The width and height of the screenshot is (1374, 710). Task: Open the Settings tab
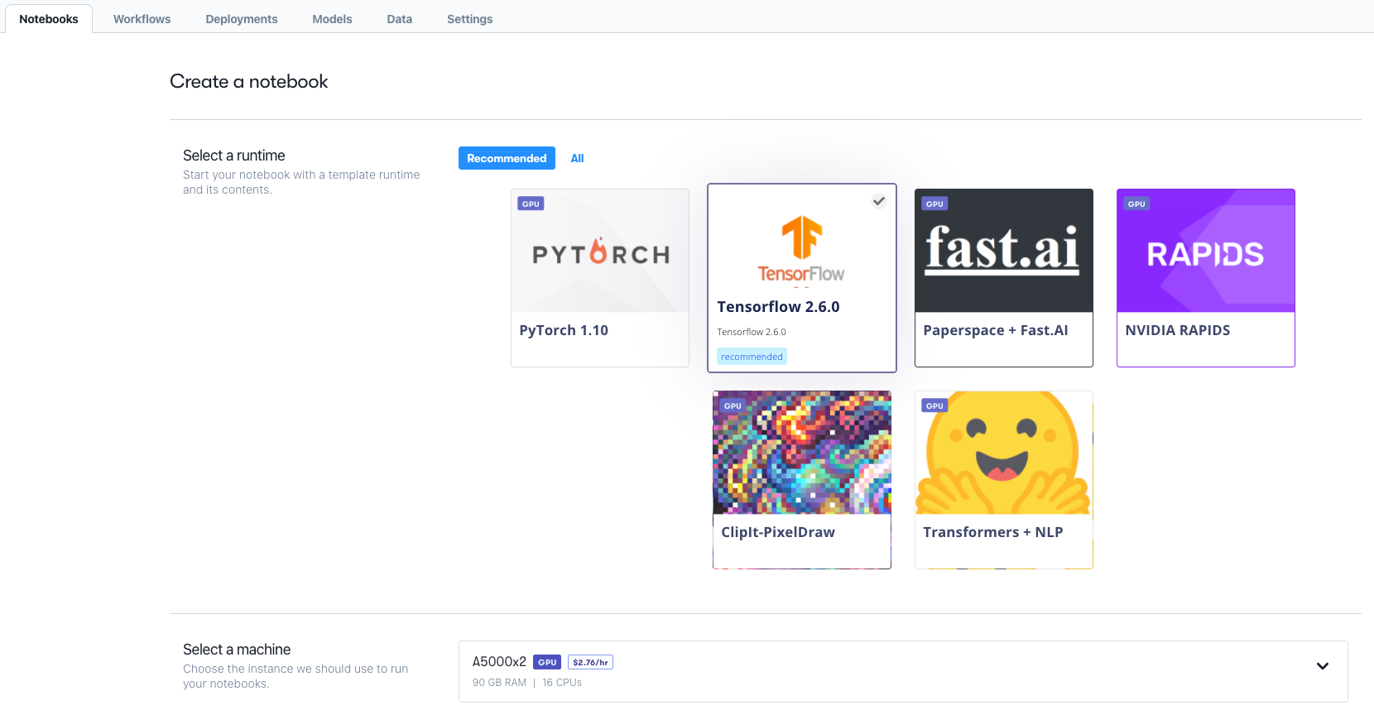pos(469,19)
